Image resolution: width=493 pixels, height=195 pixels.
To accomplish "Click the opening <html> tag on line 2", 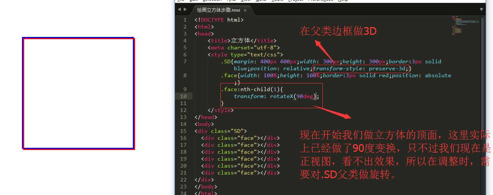I will (204, 27).
